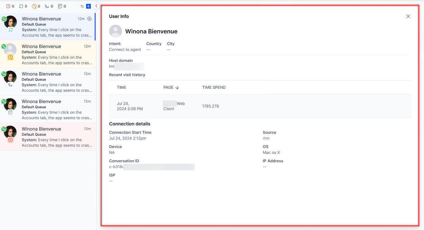Click the Jul 24 visit history row
This screenshot has height=230, width=424.
tap(260, 106)
